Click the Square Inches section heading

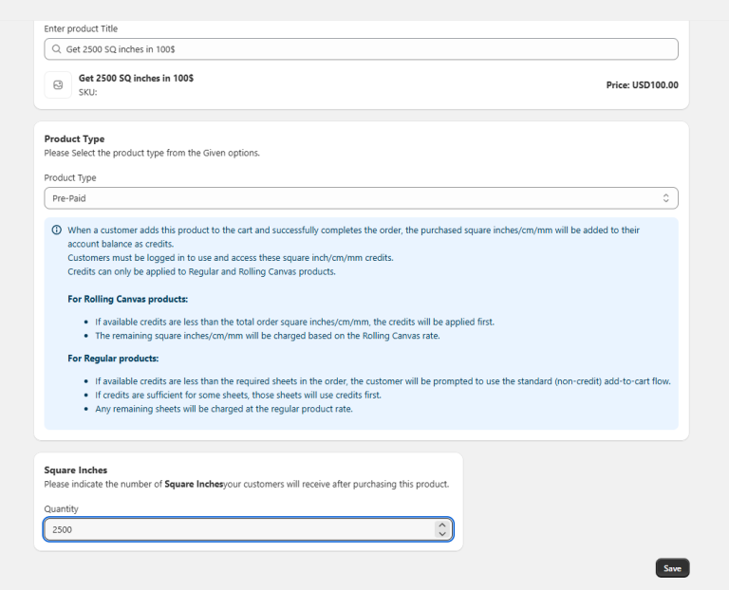coord(75,470)
